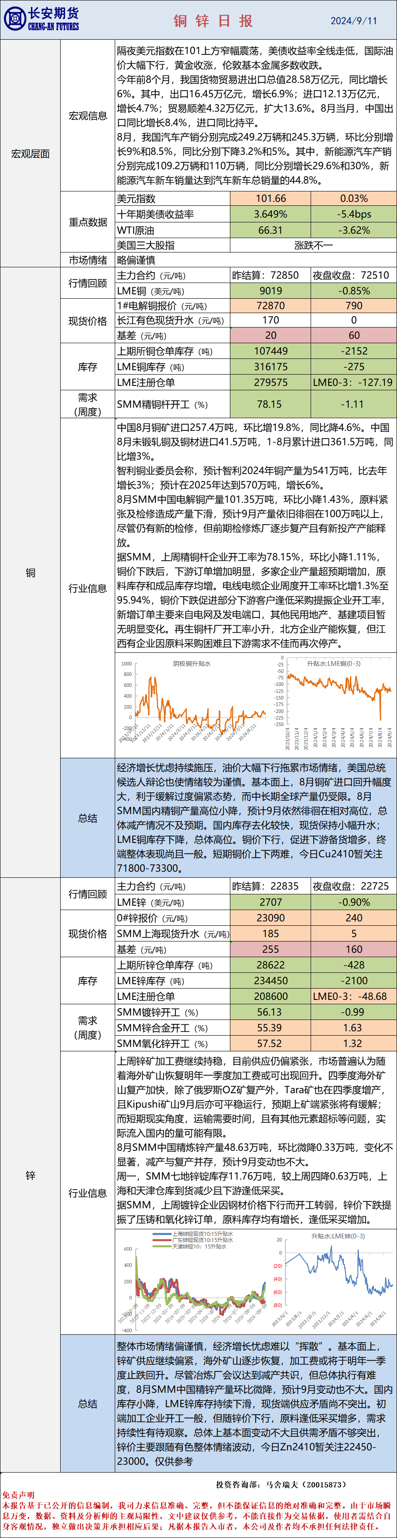Open the 升贴水:LME铜(0-3) chart
Viewport: 397px width, 1538px height.
[x=333, y=703]
